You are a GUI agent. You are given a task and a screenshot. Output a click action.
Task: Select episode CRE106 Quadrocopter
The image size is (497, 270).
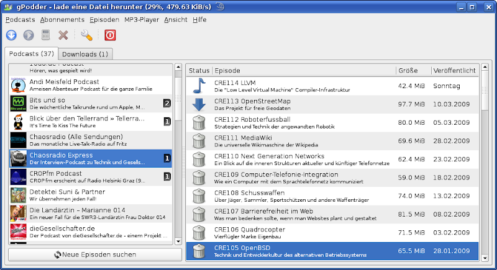coord(332,233)
